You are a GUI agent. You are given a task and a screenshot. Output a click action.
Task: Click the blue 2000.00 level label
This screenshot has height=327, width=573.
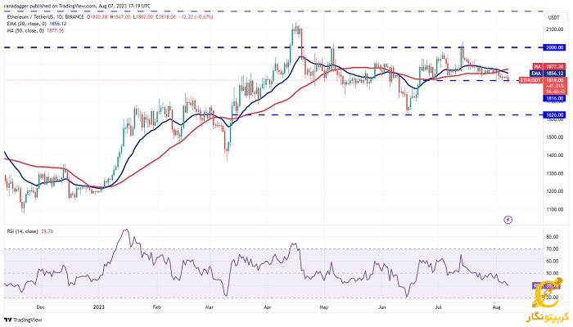[556, 47]
